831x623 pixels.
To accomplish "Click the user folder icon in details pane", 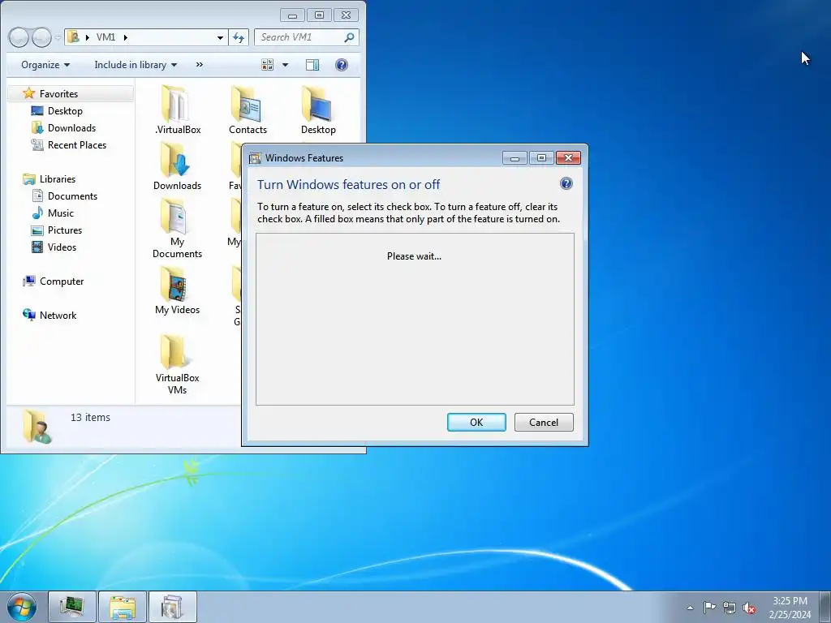I will tap(37, 426).
